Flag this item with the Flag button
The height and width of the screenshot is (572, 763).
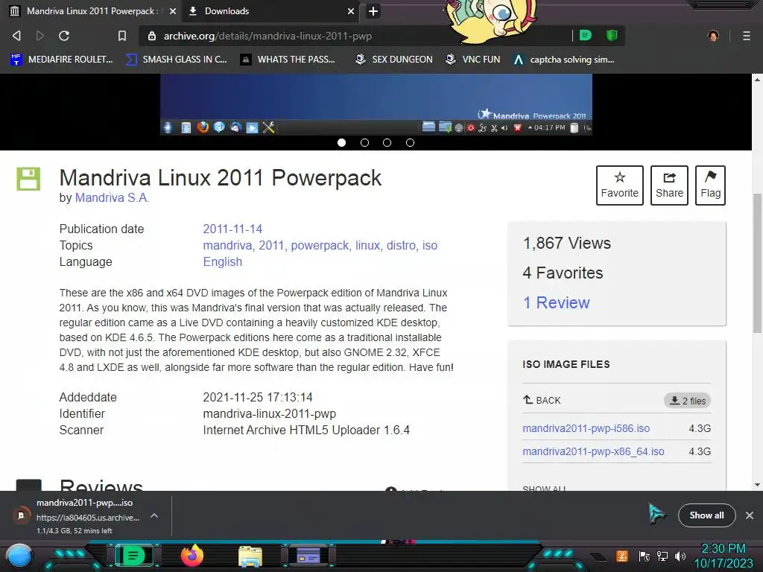click(710, 185)
